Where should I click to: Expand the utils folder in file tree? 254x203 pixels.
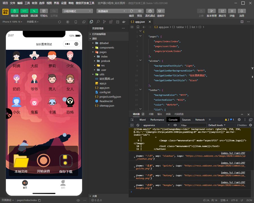pyautogui.click(x=102, y=74)
